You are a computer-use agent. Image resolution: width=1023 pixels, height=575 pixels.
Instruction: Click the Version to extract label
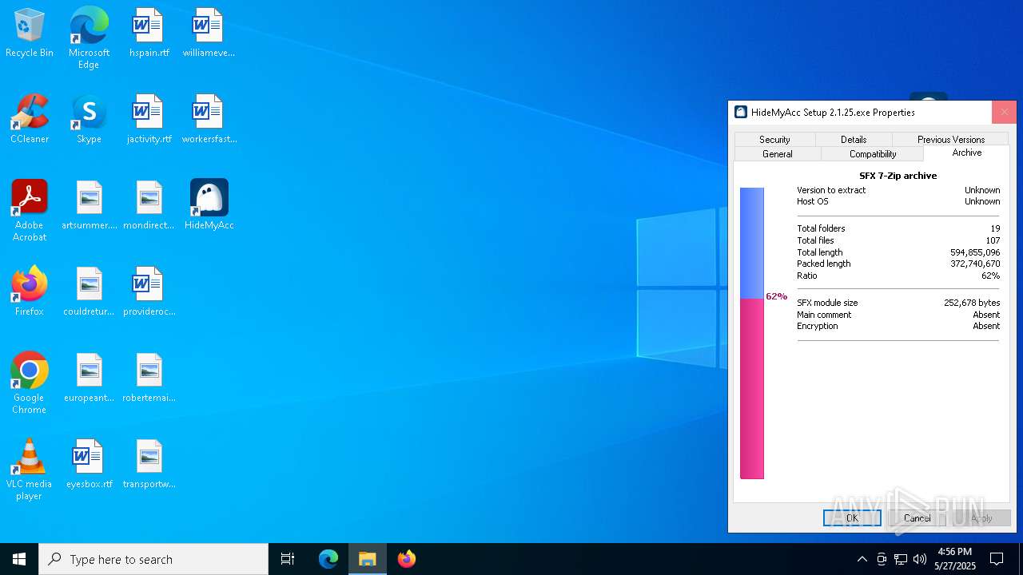click(831, 190)
